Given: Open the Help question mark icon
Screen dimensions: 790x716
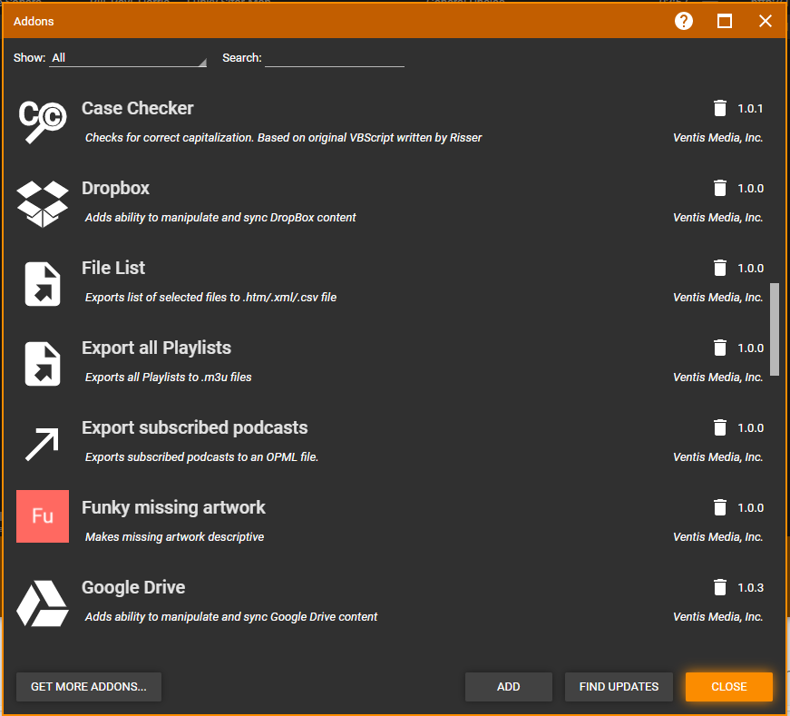Looking at the screenshot, I should [684, 21].
